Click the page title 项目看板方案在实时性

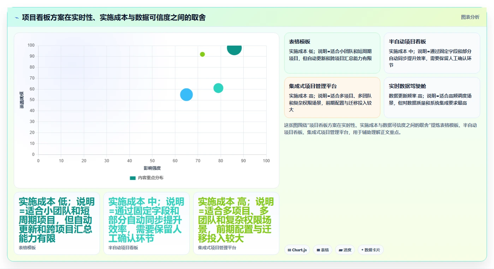(x=114, y=17)
